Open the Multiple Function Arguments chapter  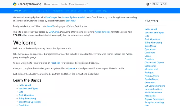click(x=153, y=94)
